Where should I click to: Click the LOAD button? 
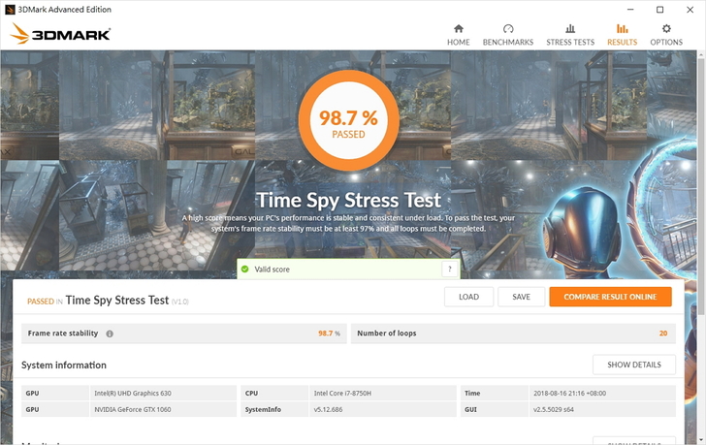[468, 297]
